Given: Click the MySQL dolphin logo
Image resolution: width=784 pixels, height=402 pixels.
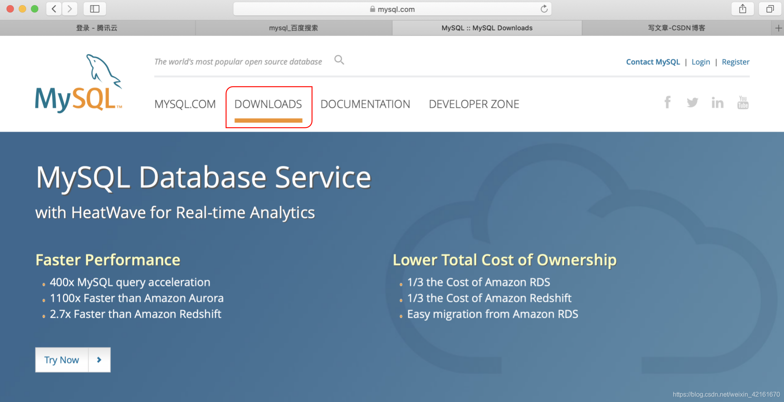Looking at the screenshot, I should click(78, 84).
